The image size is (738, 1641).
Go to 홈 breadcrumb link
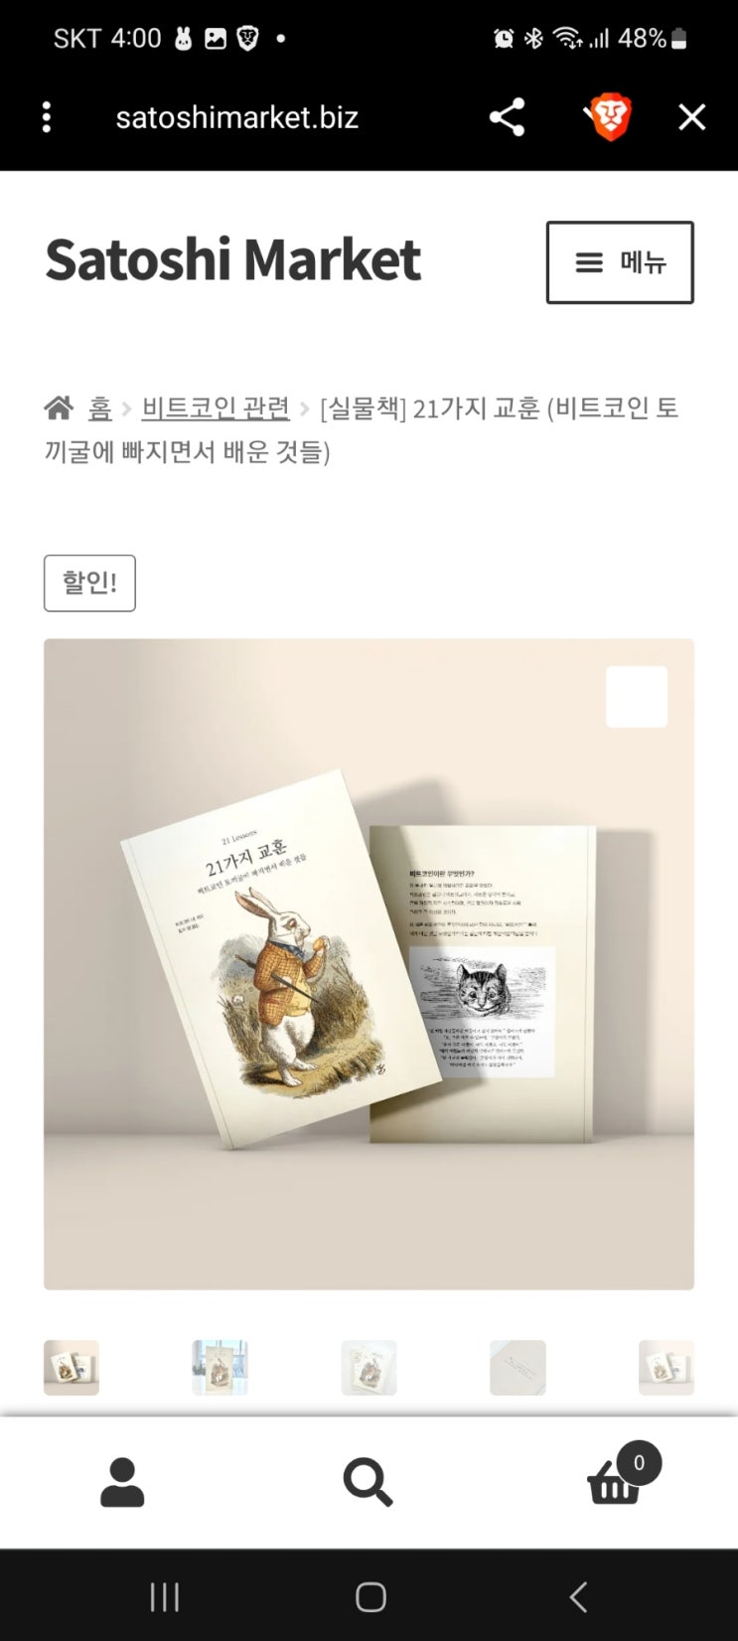point(99,408)
